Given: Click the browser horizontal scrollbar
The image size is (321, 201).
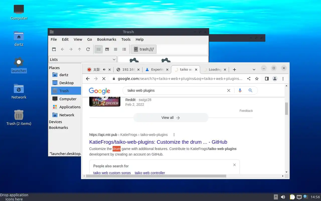Looking at the screenshot, I should pyautogui.click(x=156, y=176).
